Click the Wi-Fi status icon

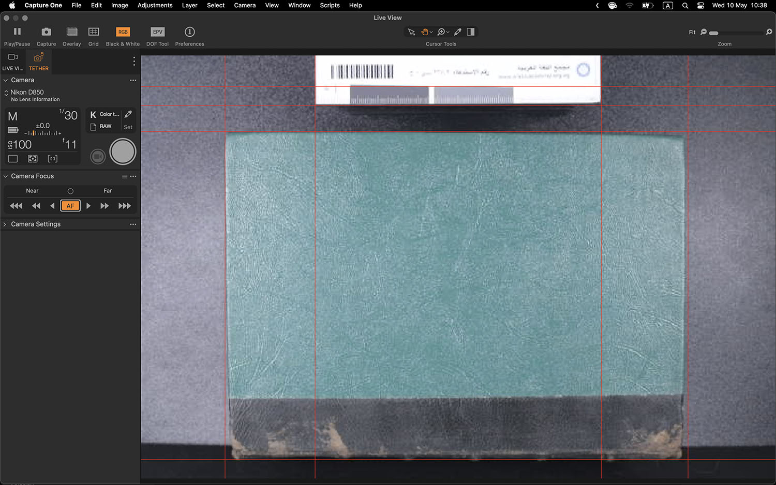[x=629, y=5]
